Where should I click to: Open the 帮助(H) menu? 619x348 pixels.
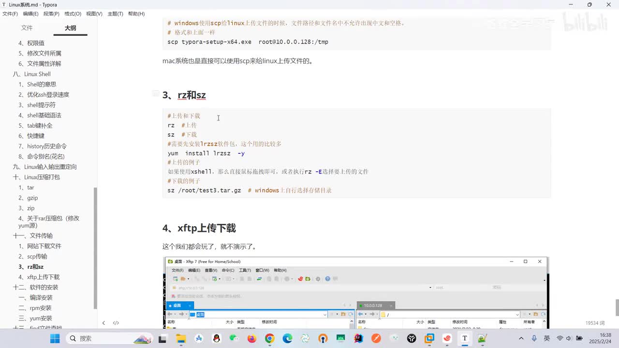click(136, 14)
